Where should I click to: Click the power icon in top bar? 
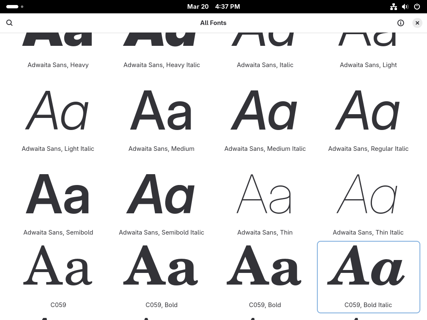point(417,7)
